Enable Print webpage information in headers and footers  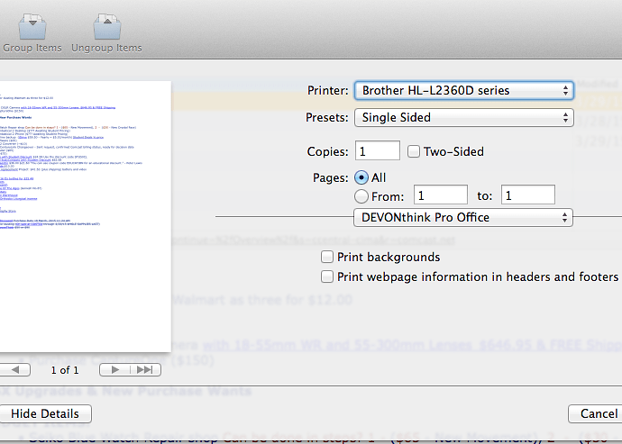(327, 276)
